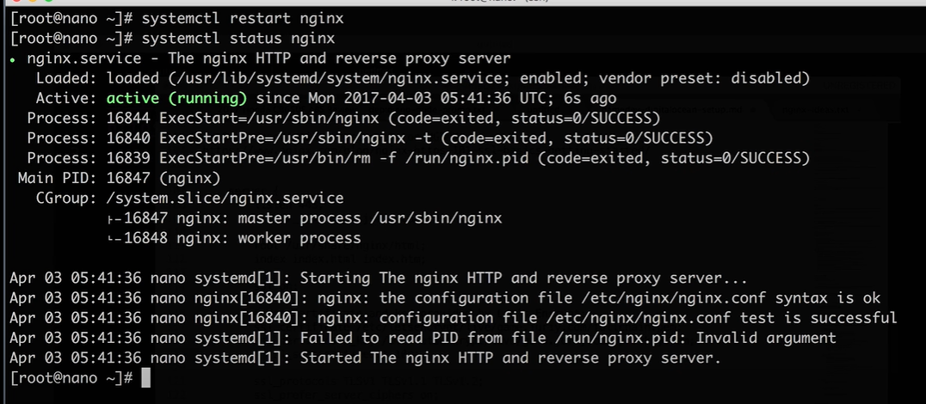Click the 'Loaded:' label
The width and height of the screenshot is (926, 404).
(67, 78)
